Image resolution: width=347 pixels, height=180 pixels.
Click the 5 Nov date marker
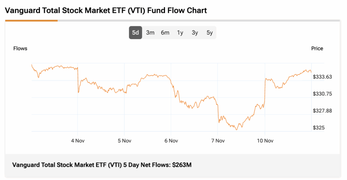(x=124, y=140)
